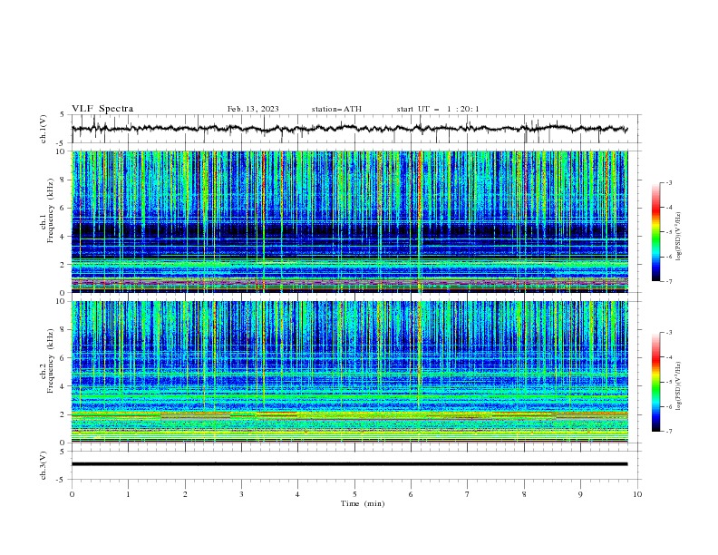
Task: Click the time axis tick label "0"
Action: point(72,494)
